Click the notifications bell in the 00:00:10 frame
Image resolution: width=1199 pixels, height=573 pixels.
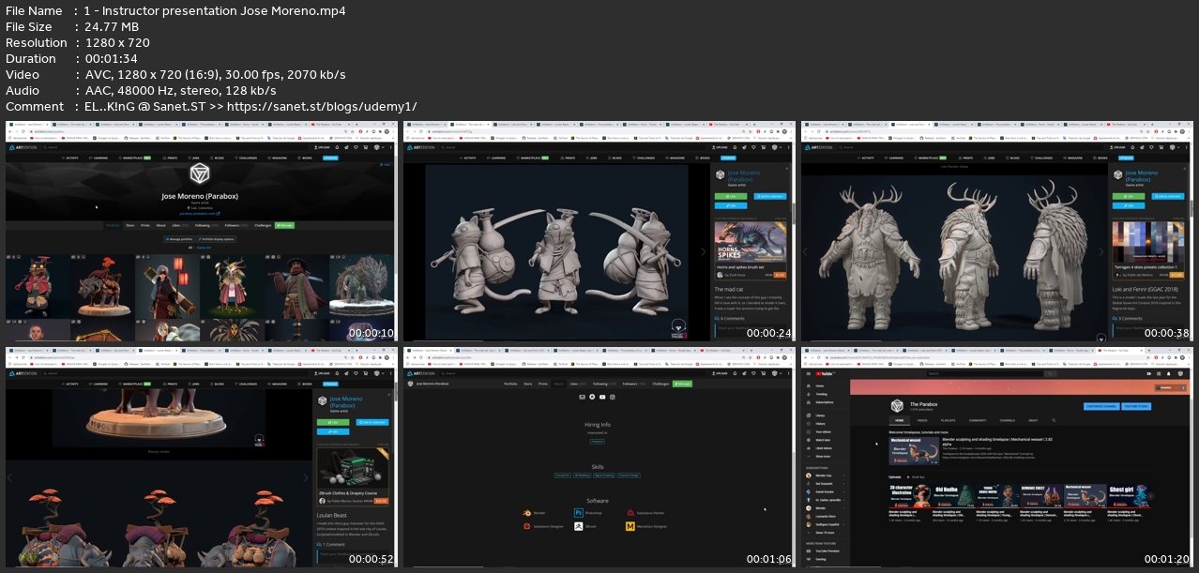point(337,147)
